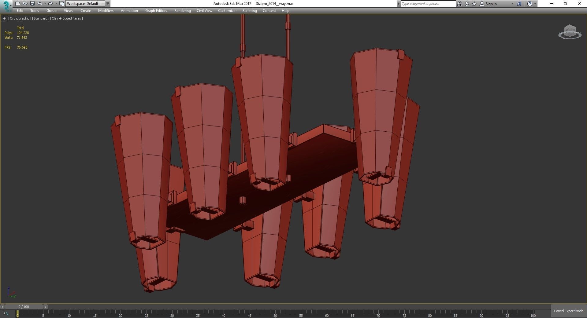
Task: Open the Help question mark icon
Action: [530, 4]
